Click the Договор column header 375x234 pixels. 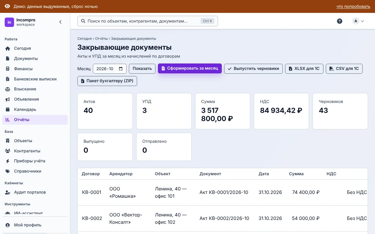click(91, 174)
